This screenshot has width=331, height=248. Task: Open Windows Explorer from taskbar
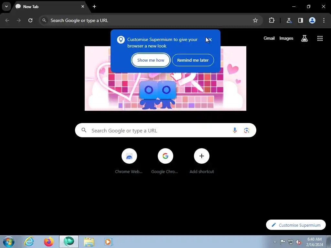tap(89, 242)
